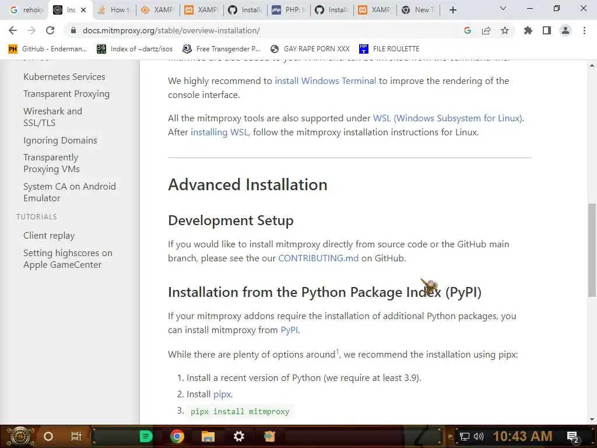Image resolution: width=597 pixels, height=448 pixels.
Task: Click the volume speaker tray icon
Action: [479, 436]
